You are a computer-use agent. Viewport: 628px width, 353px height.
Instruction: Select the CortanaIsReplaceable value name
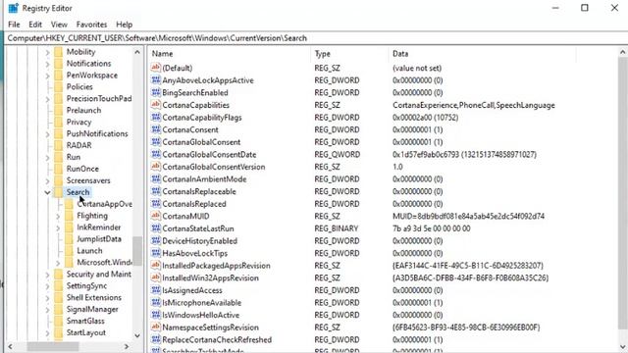click(x=199, y=191)
